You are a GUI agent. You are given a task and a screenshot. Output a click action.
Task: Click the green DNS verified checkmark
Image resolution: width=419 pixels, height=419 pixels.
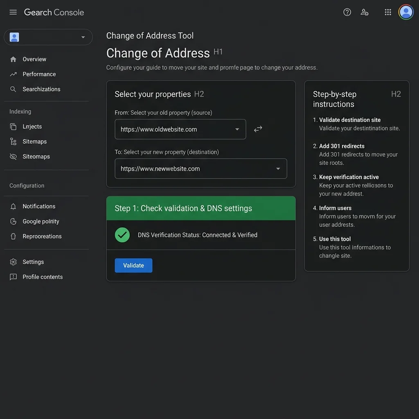click(122, 235)
